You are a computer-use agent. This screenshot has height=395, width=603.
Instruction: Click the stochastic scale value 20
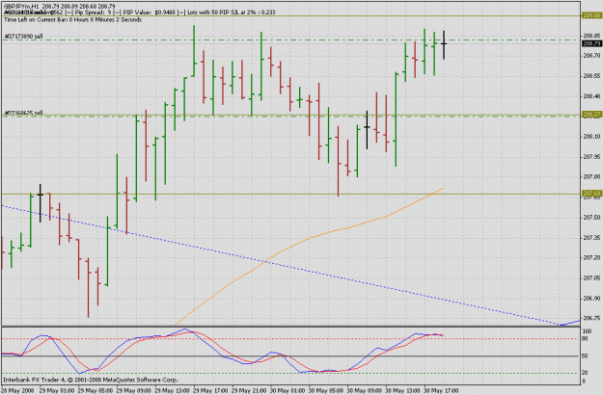pyautogui.click(x=585, y=373)
